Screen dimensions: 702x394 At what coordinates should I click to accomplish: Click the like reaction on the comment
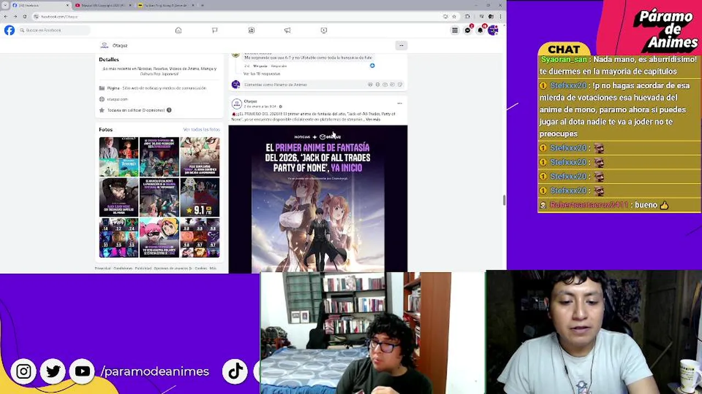(372, 66)
